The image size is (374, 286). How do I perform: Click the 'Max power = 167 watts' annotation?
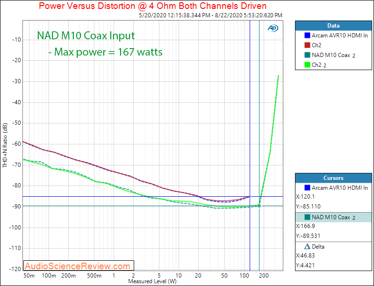106,52
